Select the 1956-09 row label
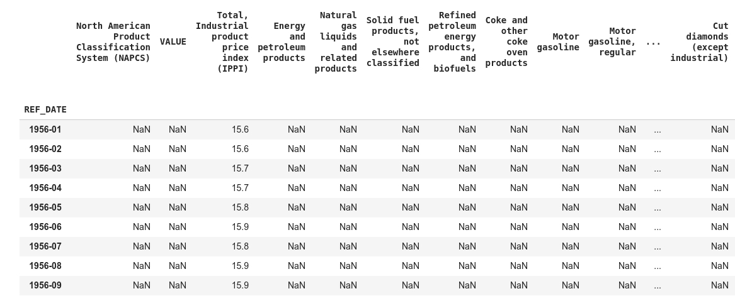This screenshot has height=296, width=735. coord(45,285)
